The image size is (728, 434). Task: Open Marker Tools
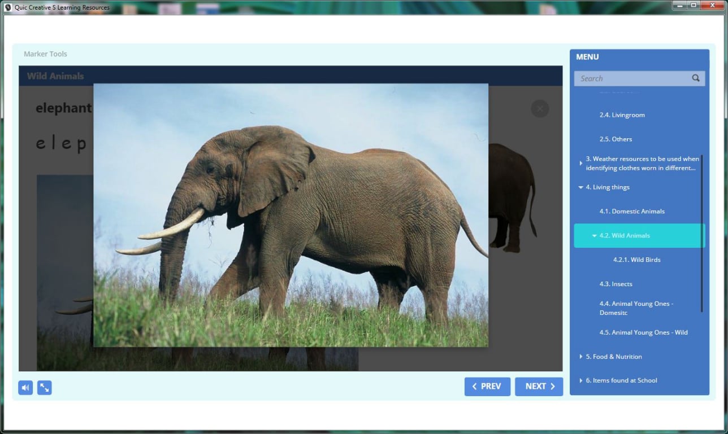coord(45,54)
